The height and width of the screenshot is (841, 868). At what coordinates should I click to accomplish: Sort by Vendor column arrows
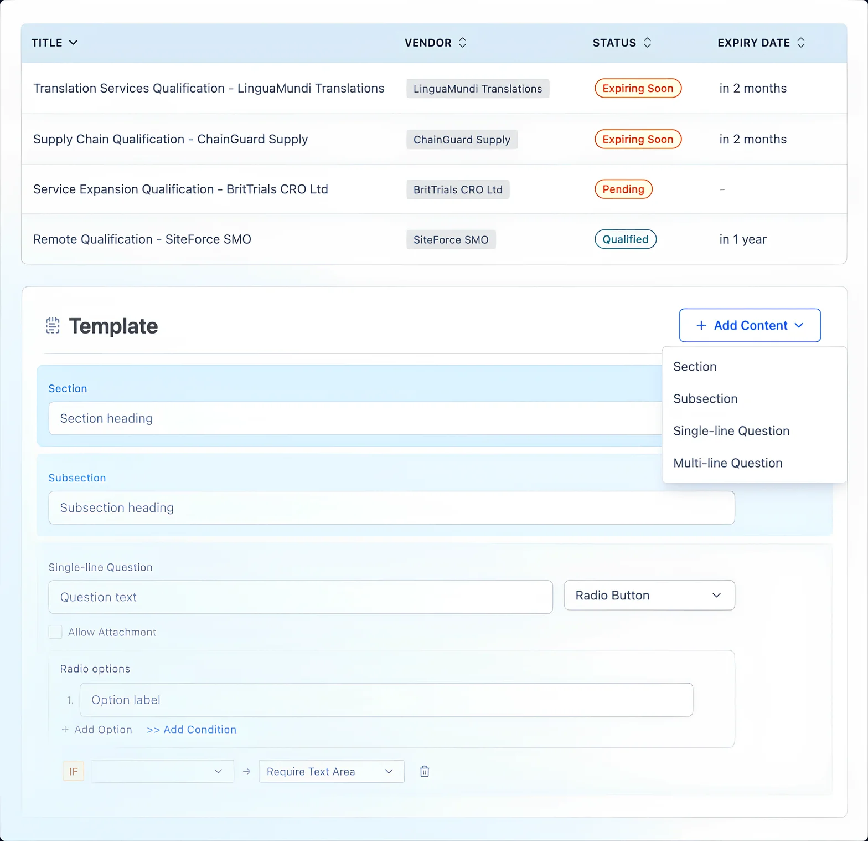pos(463,43)
